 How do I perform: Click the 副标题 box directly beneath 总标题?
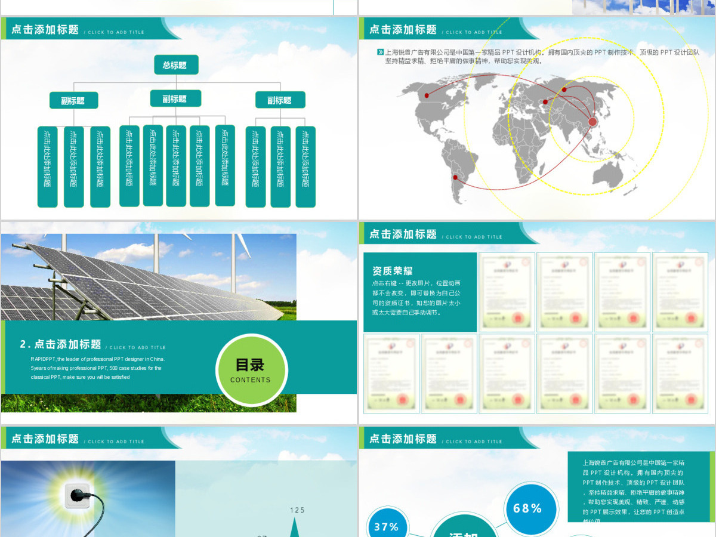tap(175, 98)
